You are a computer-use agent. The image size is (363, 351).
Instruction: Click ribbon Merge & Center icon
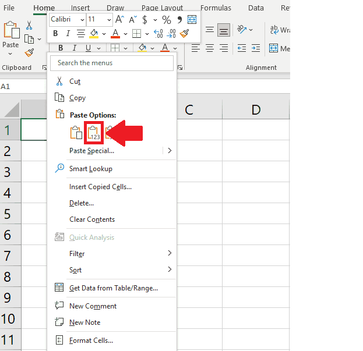pos(273,48)
